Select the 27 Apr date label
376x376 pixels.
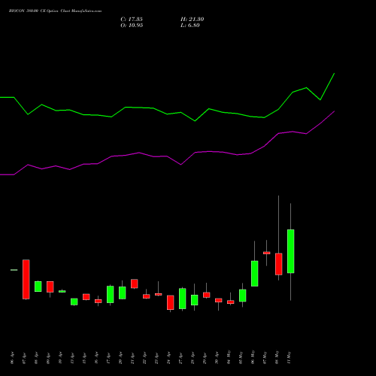181,358
